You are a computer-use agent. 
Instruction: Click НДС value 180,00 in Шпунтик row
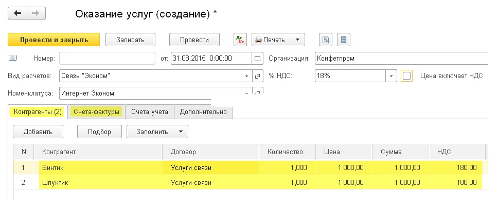pos(457,183)
